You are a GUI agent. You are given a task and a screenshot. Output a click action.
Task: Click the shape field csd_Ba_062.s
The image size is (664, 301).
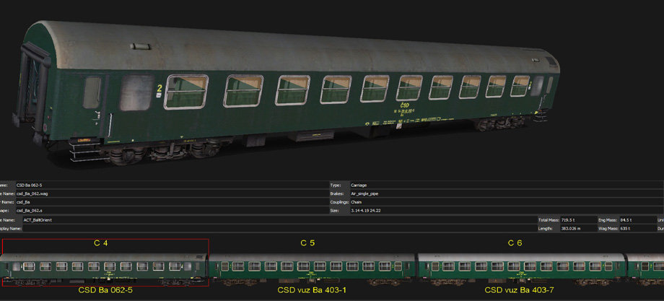(172, 210)
